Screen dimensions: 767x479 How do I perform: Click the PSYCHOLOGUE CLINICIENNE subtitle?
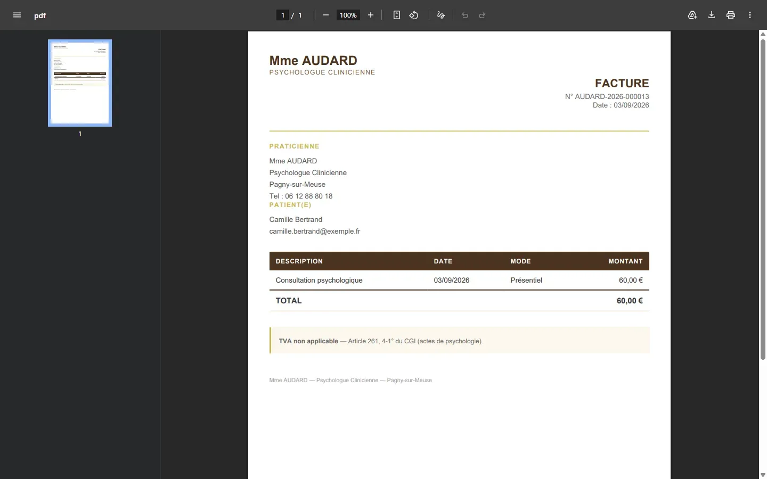322,72
